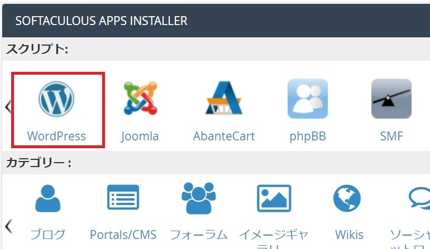
Task: Click the SOFTACULOUS APPS INSTALLER header
Action: 101,21
